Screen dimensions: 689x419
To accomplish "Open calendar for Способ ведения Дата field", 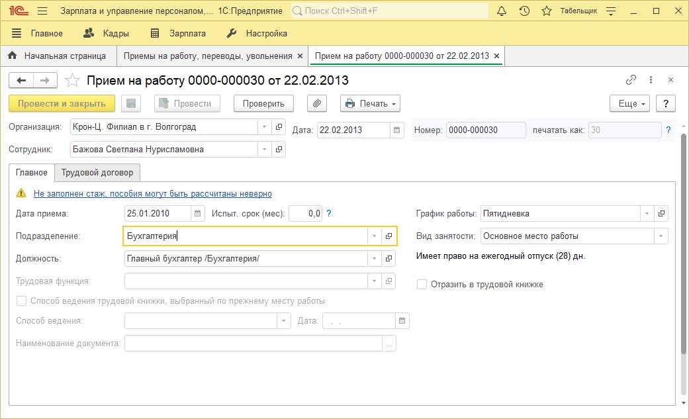I will [402, 321].
